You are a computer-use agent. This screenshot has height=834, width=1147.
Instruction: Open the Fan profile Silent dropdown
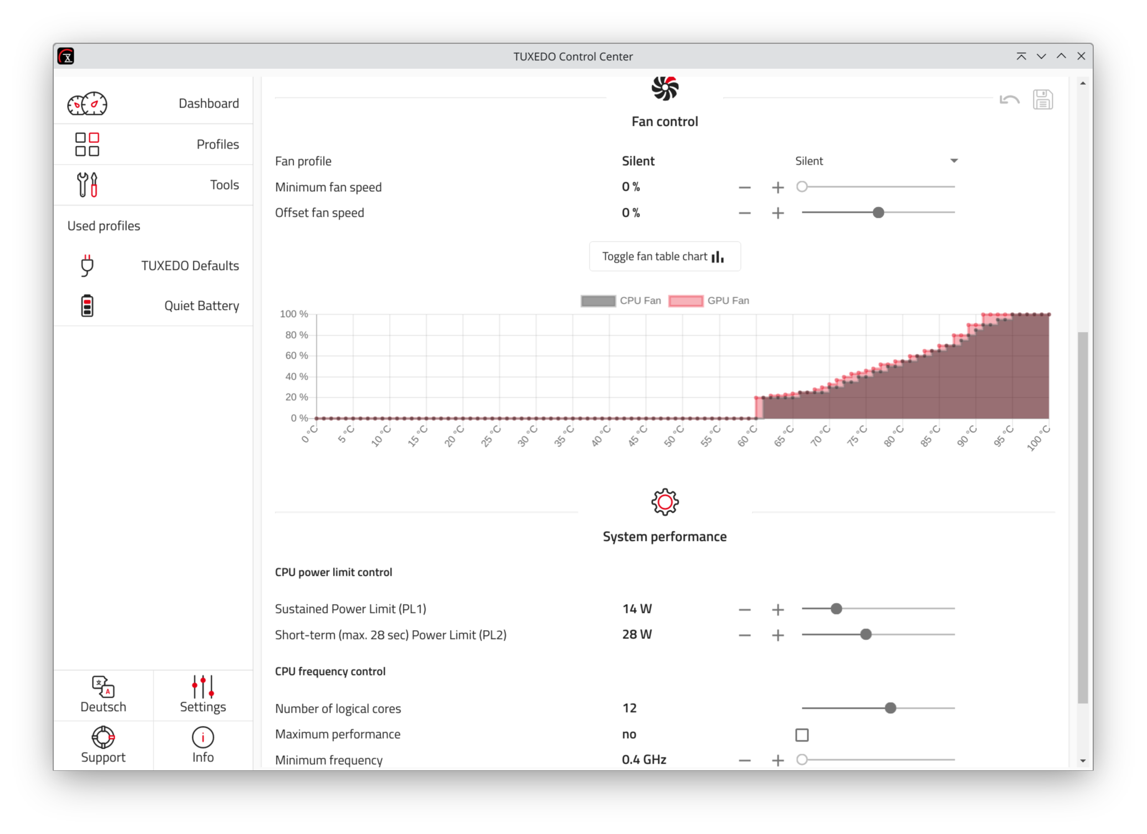tap(875, 161)
